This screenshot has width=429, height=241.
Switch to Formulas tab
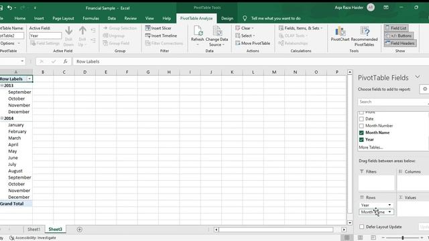[90, 18]
